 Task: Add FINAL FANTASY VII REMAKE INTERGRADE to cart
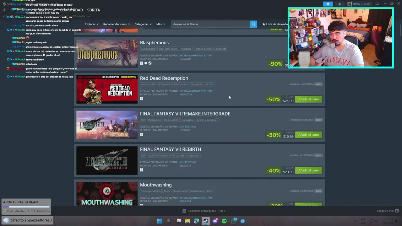[x=308, y=135]
